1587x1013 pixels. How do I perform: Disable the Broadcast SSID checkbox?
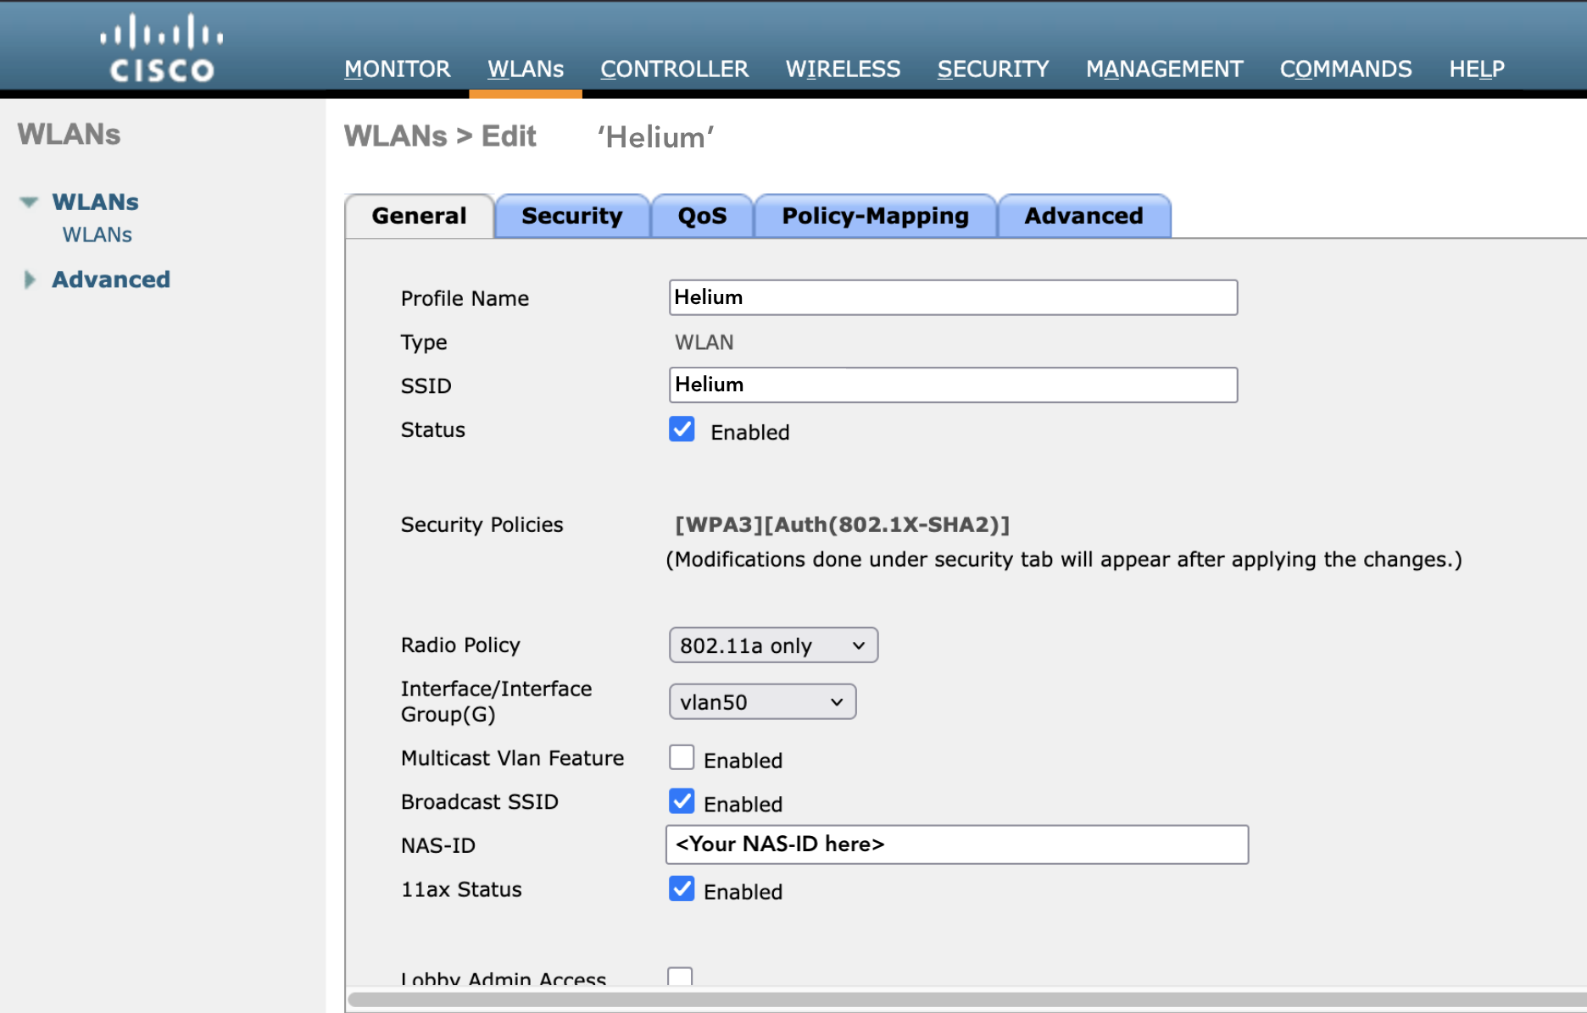coord(682,801)
